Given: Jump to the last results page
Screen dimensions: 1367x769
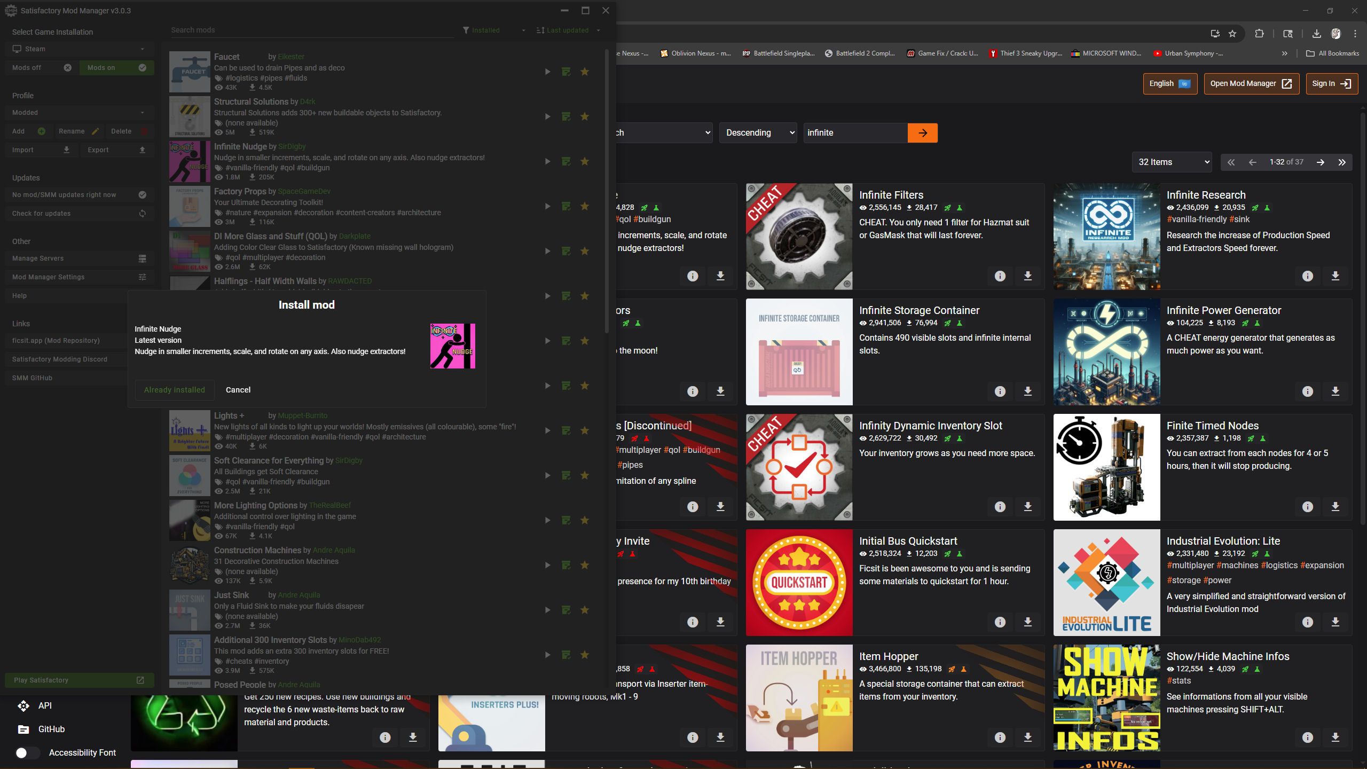Looking at the screenshot, I should pos(1342,162).
